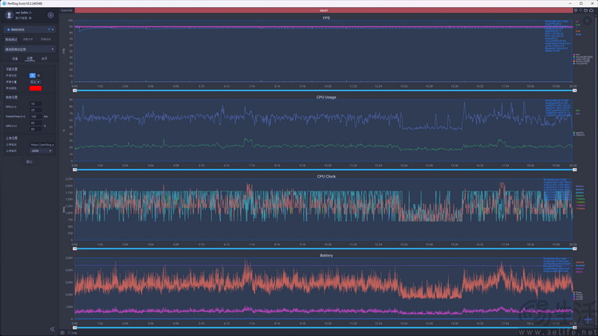This screenshot has width=598, height=336.
Task: Click the CPU Clock range slider right handle
Action: click(x=575, y=248)
